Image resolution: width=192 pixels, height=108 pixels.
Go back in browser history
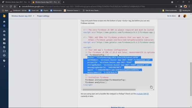[3, 7]
